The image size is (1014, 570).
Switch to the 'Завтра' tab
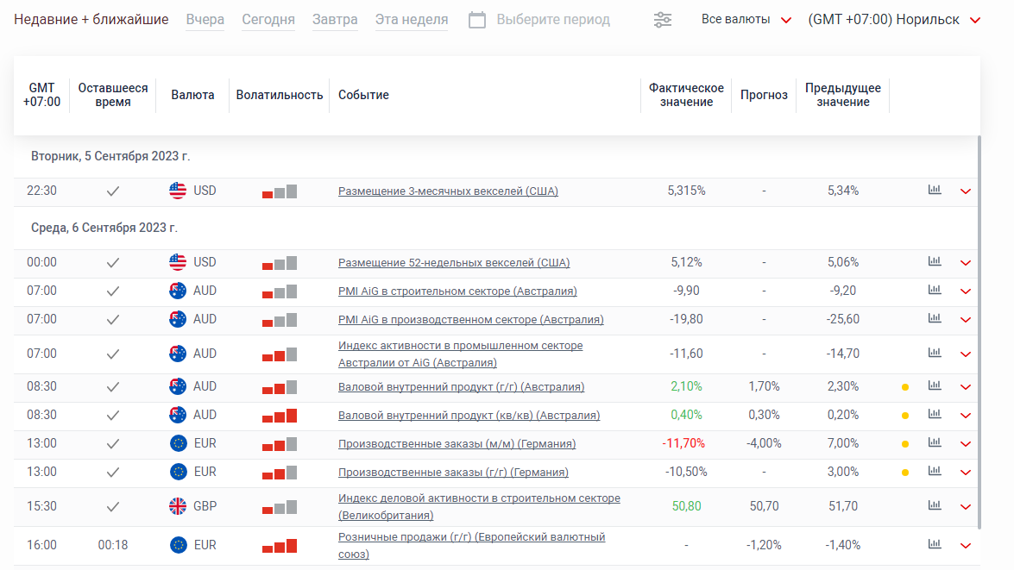(335, 19)
